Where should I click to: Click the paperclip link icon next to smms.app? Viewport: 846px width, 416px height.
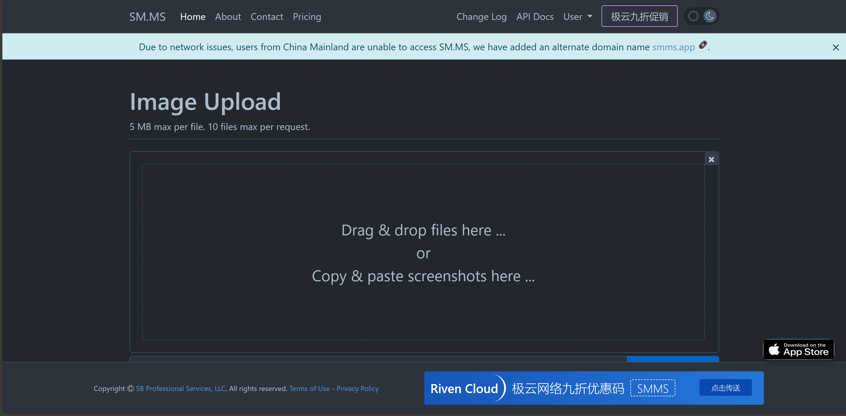[702, 45]
